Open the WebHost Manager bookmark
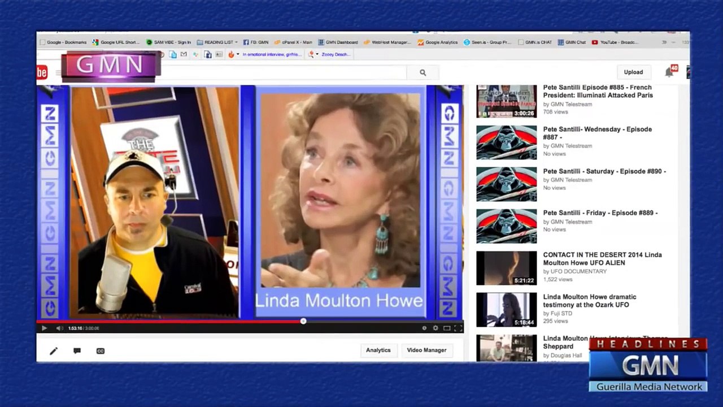 click(387, 42)
